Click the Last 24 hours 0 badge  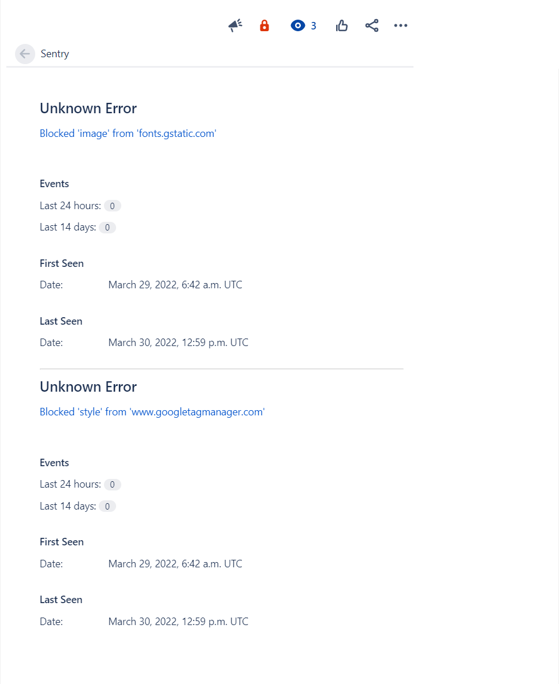coord(113,206)
